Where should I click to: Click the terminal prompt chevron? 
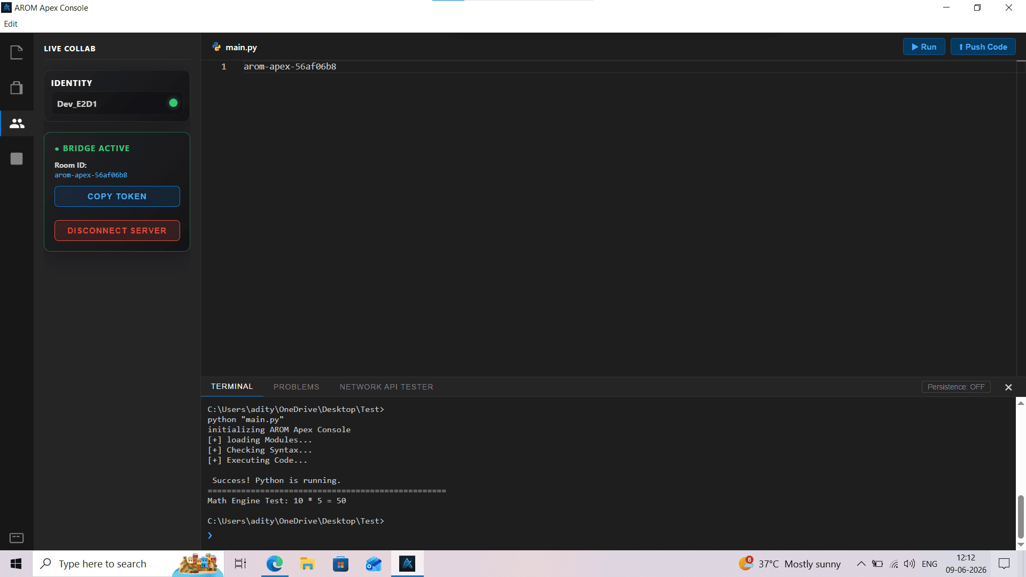pyautogui.click(x=210, y=535)
